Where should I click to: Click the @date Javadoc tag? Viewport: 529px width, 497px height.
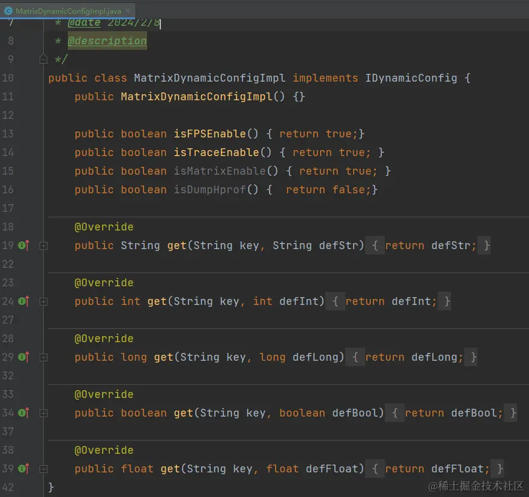coord(84,23)
